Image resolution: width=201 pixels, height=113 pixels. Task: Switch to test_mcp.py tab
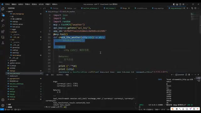(x=110, y=8)
